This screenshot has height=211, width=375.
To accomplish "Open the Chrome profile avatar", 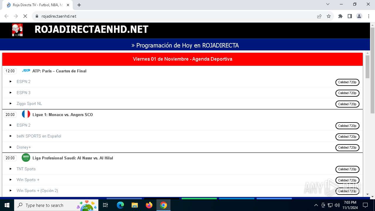I will click(x=359, y=16).
